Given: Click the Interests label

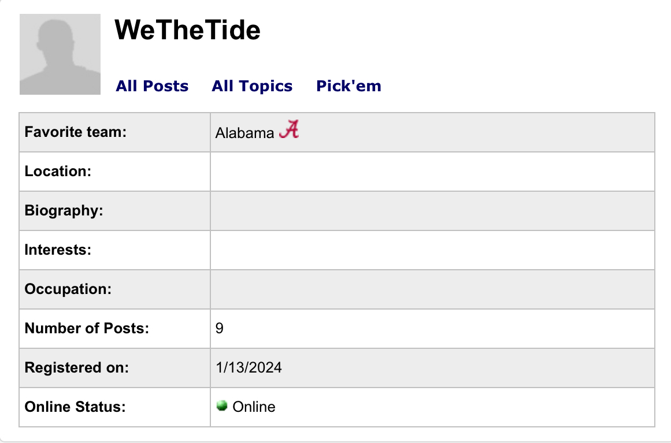Looking at the screenshot, I should 58,250.
